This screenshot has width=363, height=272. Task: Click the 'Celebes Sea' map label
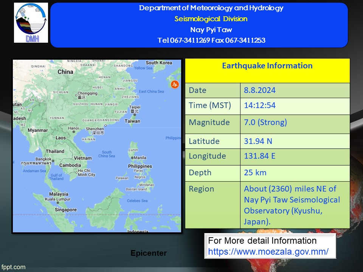tap(137, 201)
